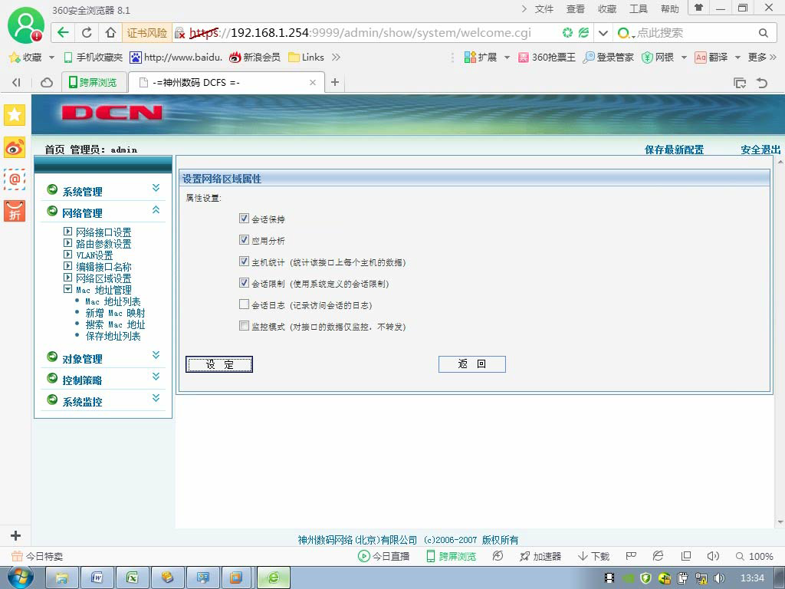
Task: Open the 帮助 menu
Action: pos(670,9)
